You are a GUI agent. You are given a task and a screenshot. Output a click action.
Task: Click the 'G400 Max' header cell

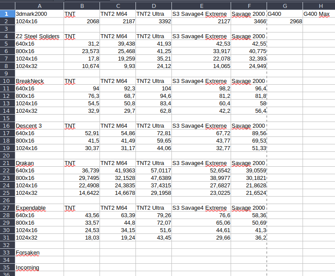[x=319, y=14]
